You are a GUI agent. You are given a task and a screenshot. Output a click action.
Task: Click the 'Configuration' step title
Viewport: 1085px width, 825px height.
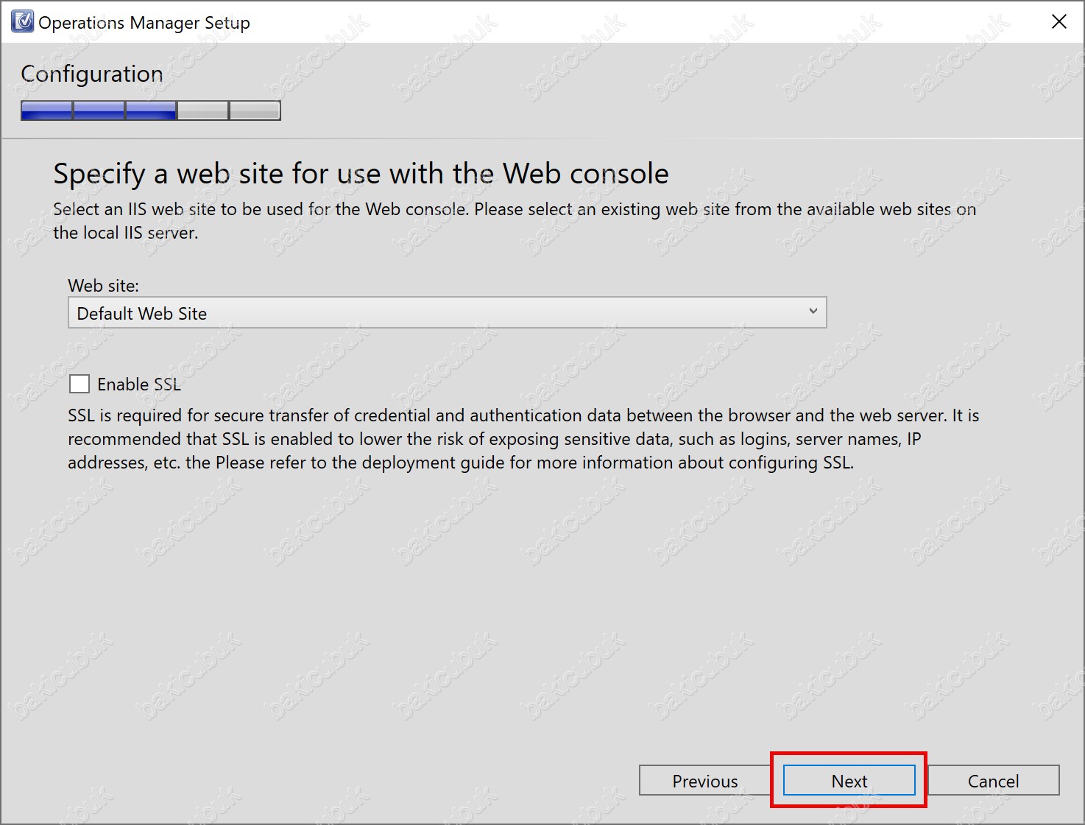pos(92,74)
